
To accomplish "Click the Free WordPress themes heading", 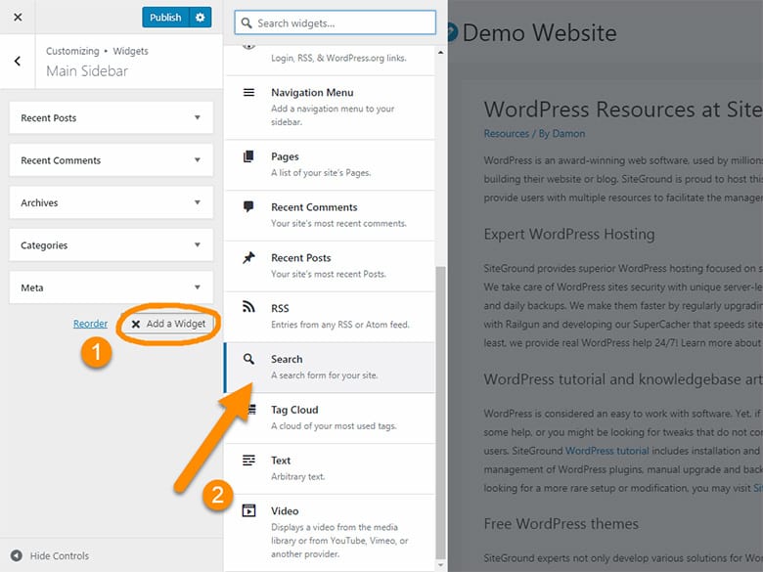I will coord(561,524).
